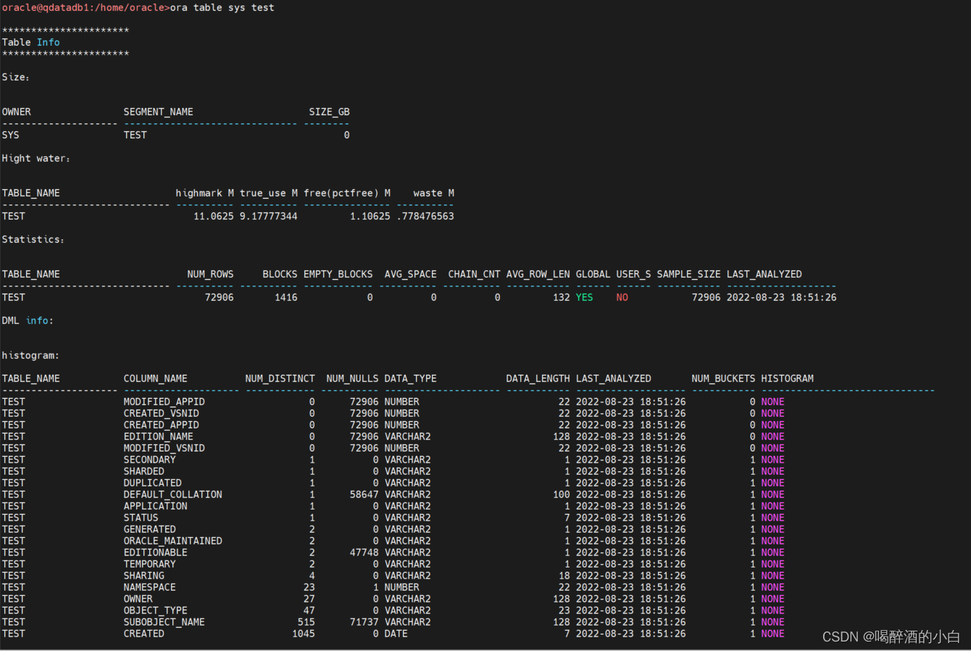Screen dimensions: 971x651
Task: Click the 'SAMPLE_SIZE' column header
Action: pyautogui.click(x=688, y=274)
